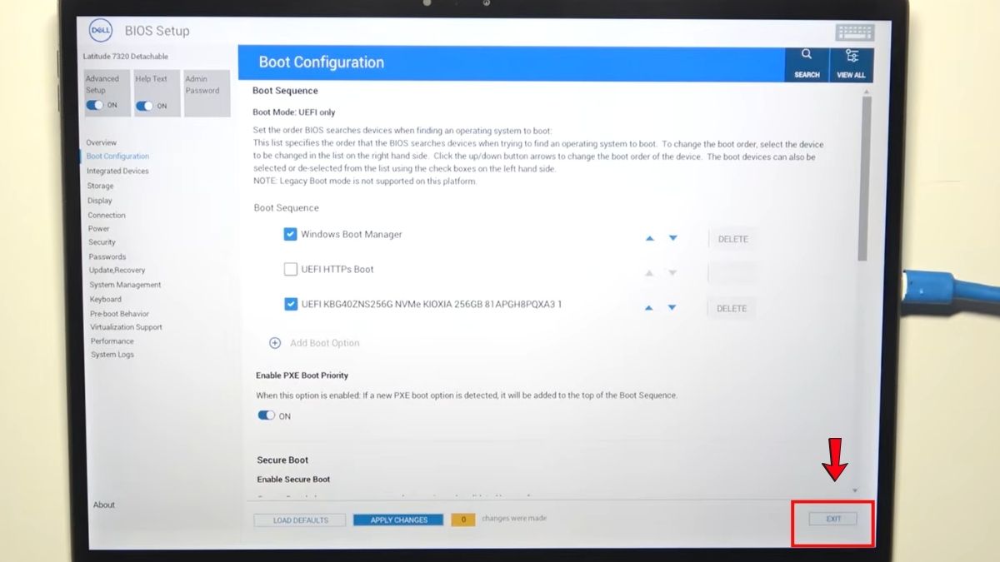Click the scrollbar up arrow

(x=866, y=91)
